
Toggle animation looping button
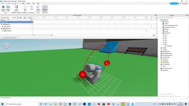click(x=21, y=18)
